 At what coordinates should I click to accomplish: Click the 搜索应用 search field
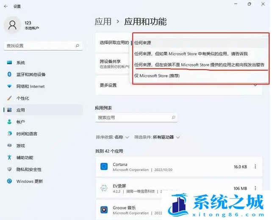tap(136, 118)
